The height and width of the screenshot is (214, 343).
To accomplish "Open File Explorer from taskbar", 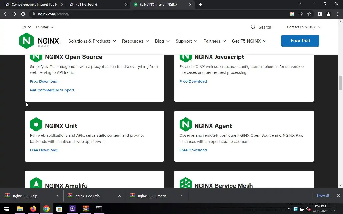I will (x=20, y=209).
